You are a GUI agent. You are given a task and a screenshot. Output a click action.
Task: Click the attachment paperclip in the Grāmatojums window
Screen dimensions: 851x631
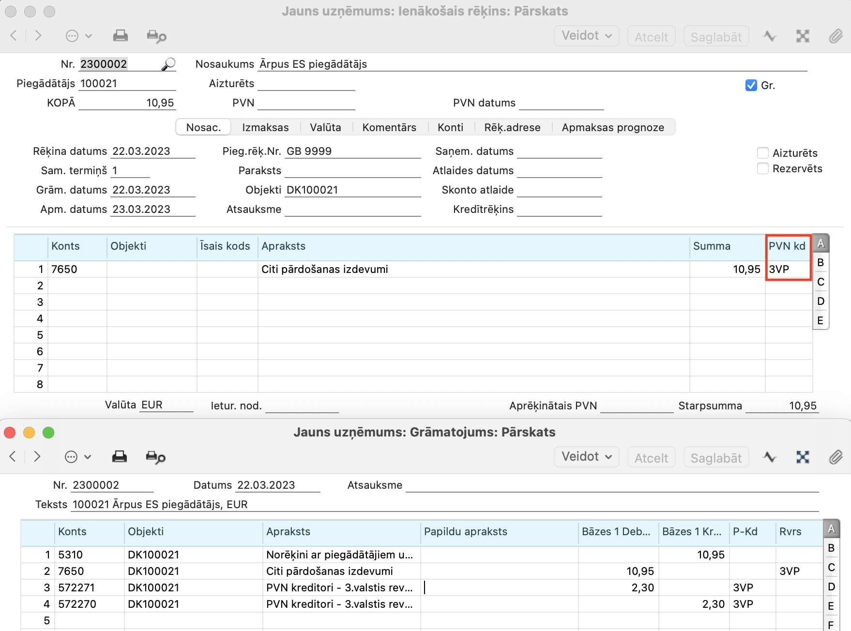pyautogui.click(x=836, y=457)
